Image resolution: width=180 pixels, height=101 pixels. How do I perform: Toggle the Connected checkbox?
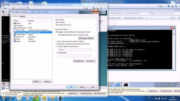click(x=57, y=22)
